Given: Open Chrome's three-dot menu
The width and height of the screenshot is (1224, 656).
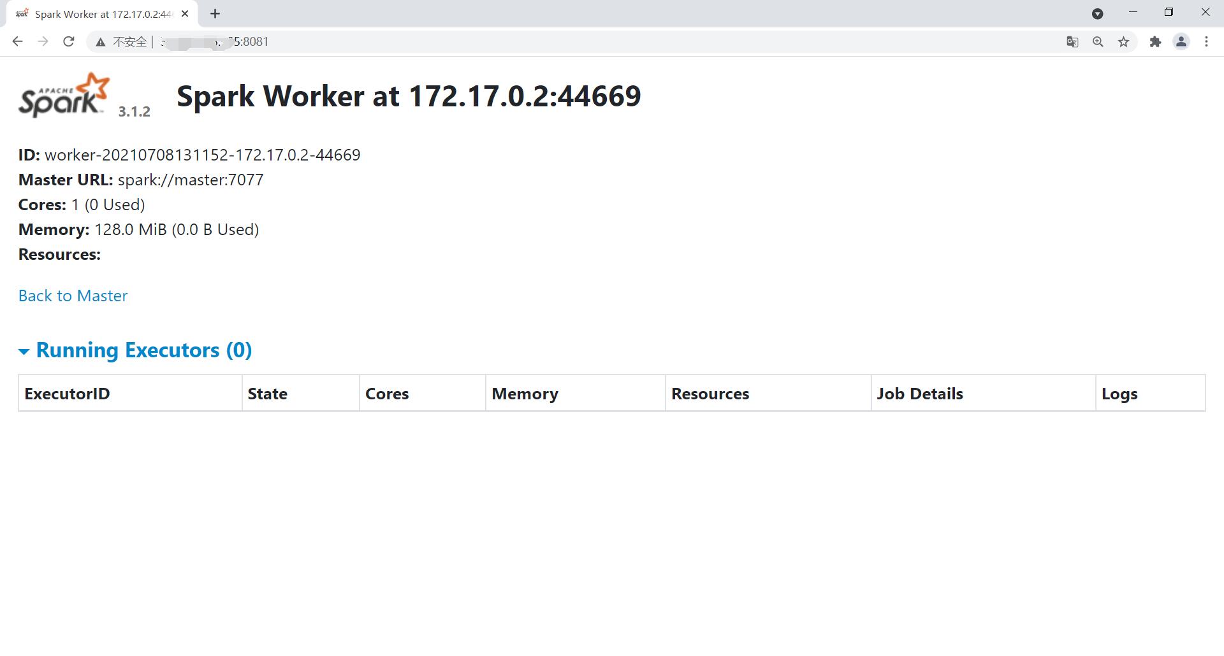Looking at the screenshot, I should [x=1206, y=42].
